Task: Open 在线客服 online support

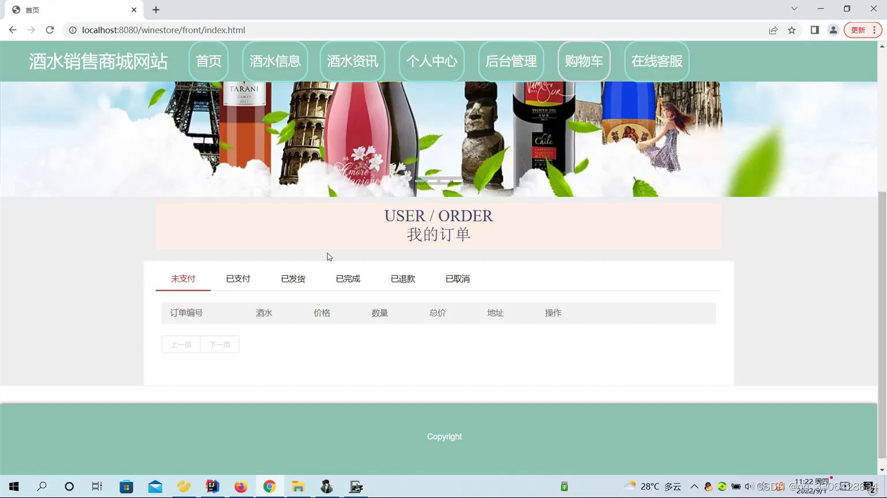Action: tap(657, 61)
